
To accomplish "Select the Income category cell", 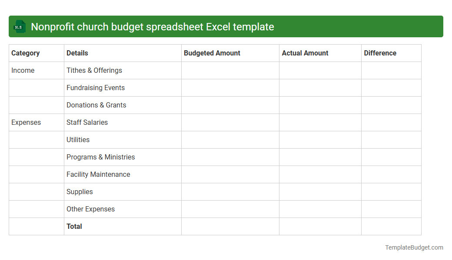I will [23, 70].
